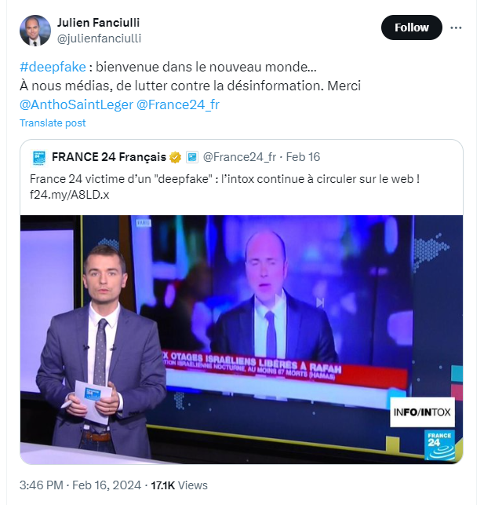The width and height of the screenshot is (484, 505).
Task: Open the quoted tweet's Feb 16 date
Action: (x=303, y=157)
